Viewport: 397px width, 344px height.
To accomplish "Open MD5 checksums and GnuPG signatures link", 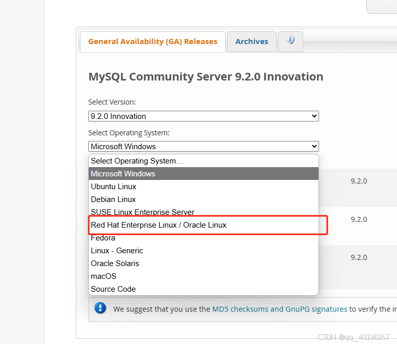I will click(280, 309).
